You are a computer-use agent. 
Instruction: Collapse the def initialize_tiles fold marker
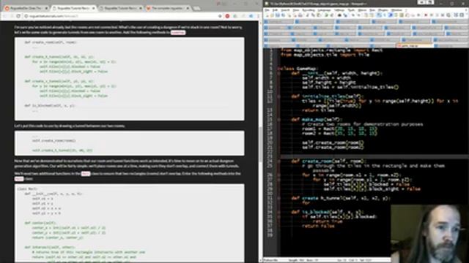click(x=278, y=96)
